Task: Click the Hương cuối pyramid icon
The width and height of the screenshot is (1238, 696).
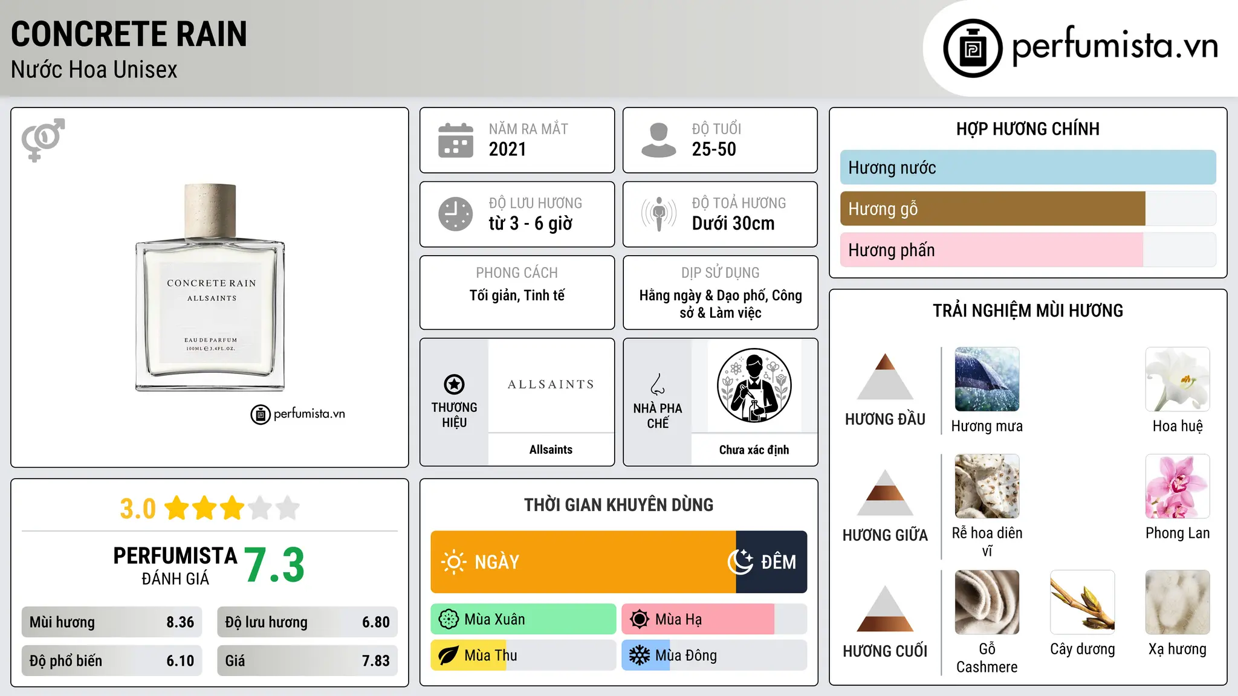Action: [885, 608]
